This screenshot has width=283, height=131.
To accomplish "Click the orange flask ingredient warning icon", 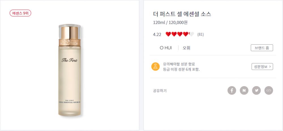I will coord(155,67).
